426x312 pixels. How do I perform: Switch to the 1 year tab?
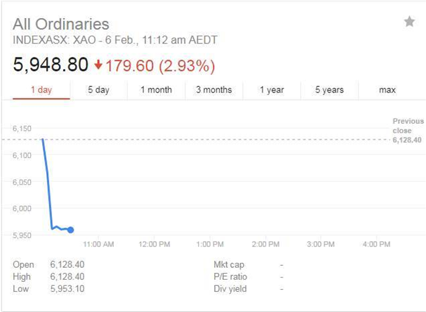click(x=272, y=90)
